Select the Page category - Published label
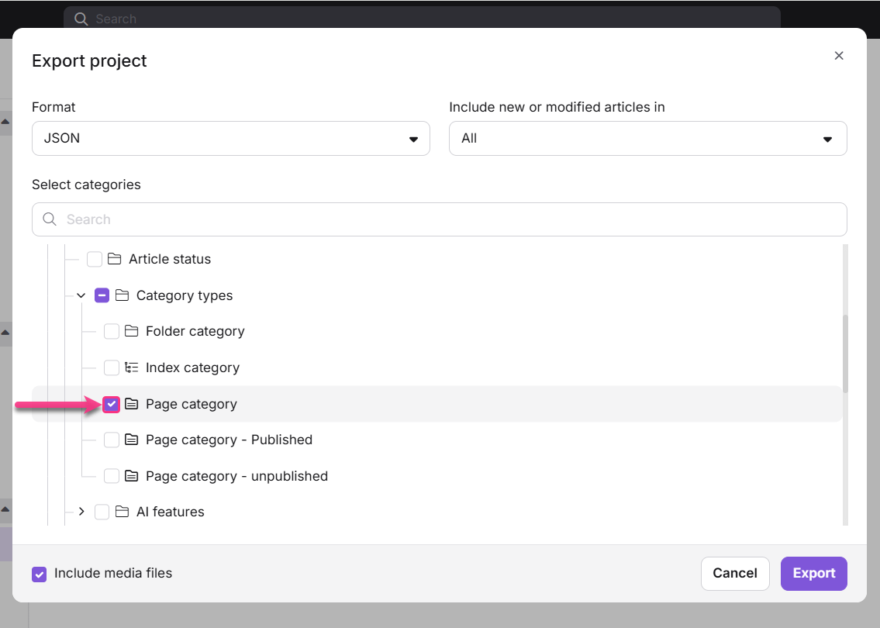This screenshot has width=880, height=628. pos(229,440)
